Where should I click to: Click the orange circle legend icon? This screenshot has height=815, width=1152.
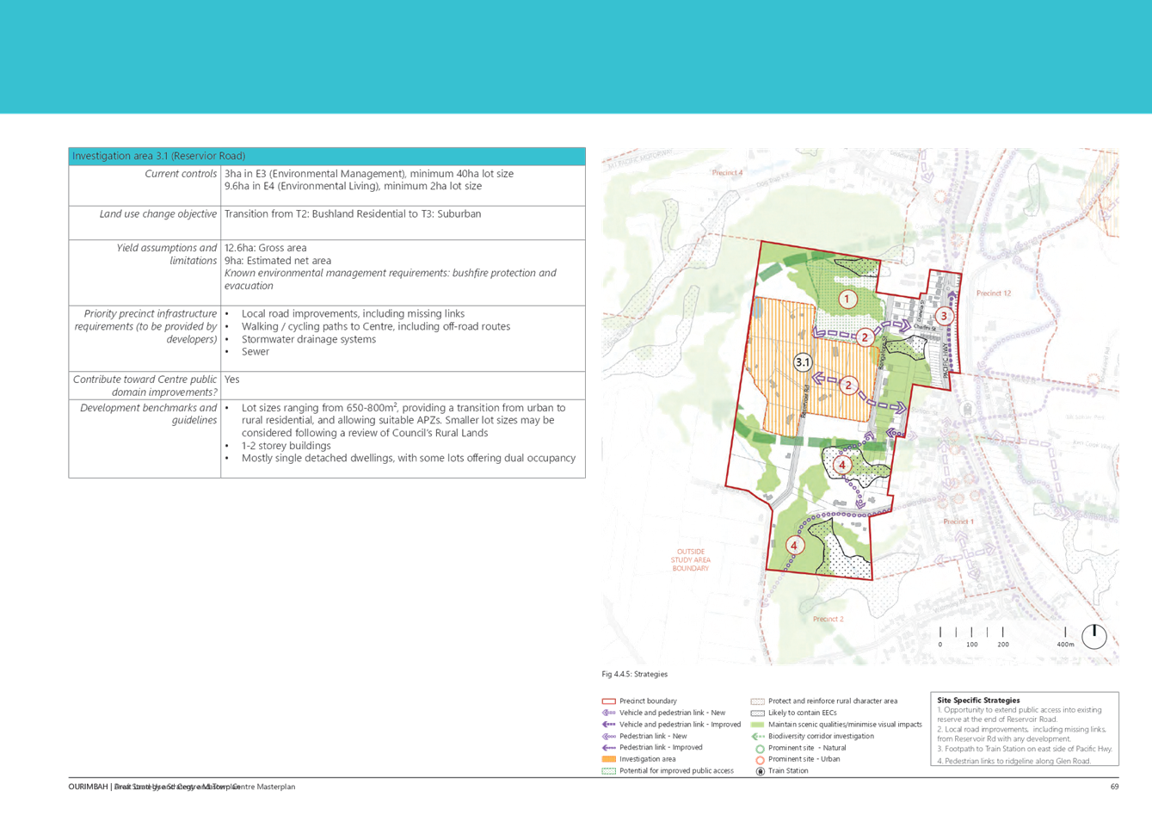(x=759, y=760)
